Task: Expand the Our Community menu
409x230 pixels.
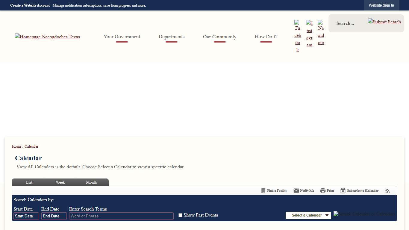Action: pyautogui.click(x=220, y=37)
